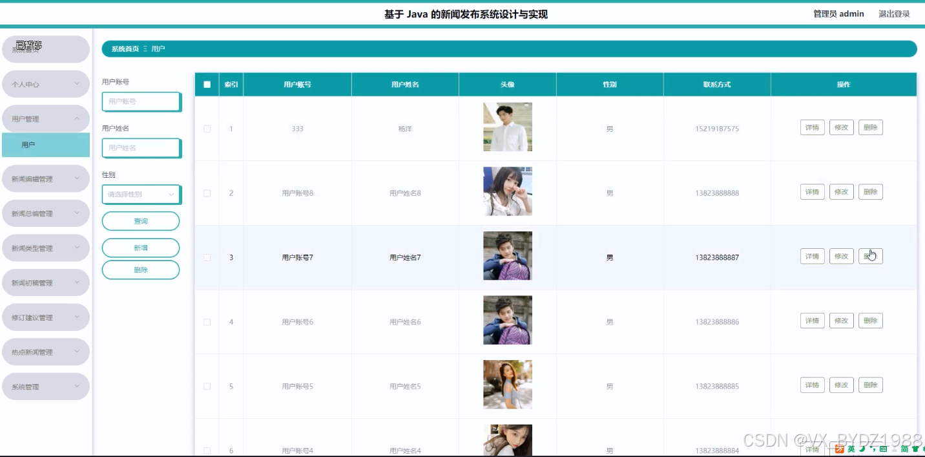Click phone number 15219187575

717,129
